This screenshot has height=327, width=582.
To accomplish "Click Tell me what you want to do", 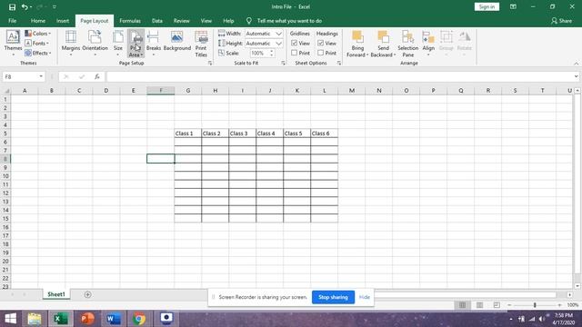I will 289,21.
